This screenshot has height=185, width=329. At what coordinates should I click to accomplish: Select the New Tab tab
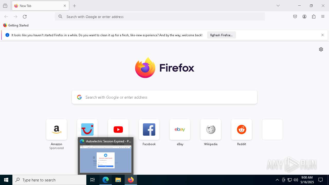[x=40, y=6]
